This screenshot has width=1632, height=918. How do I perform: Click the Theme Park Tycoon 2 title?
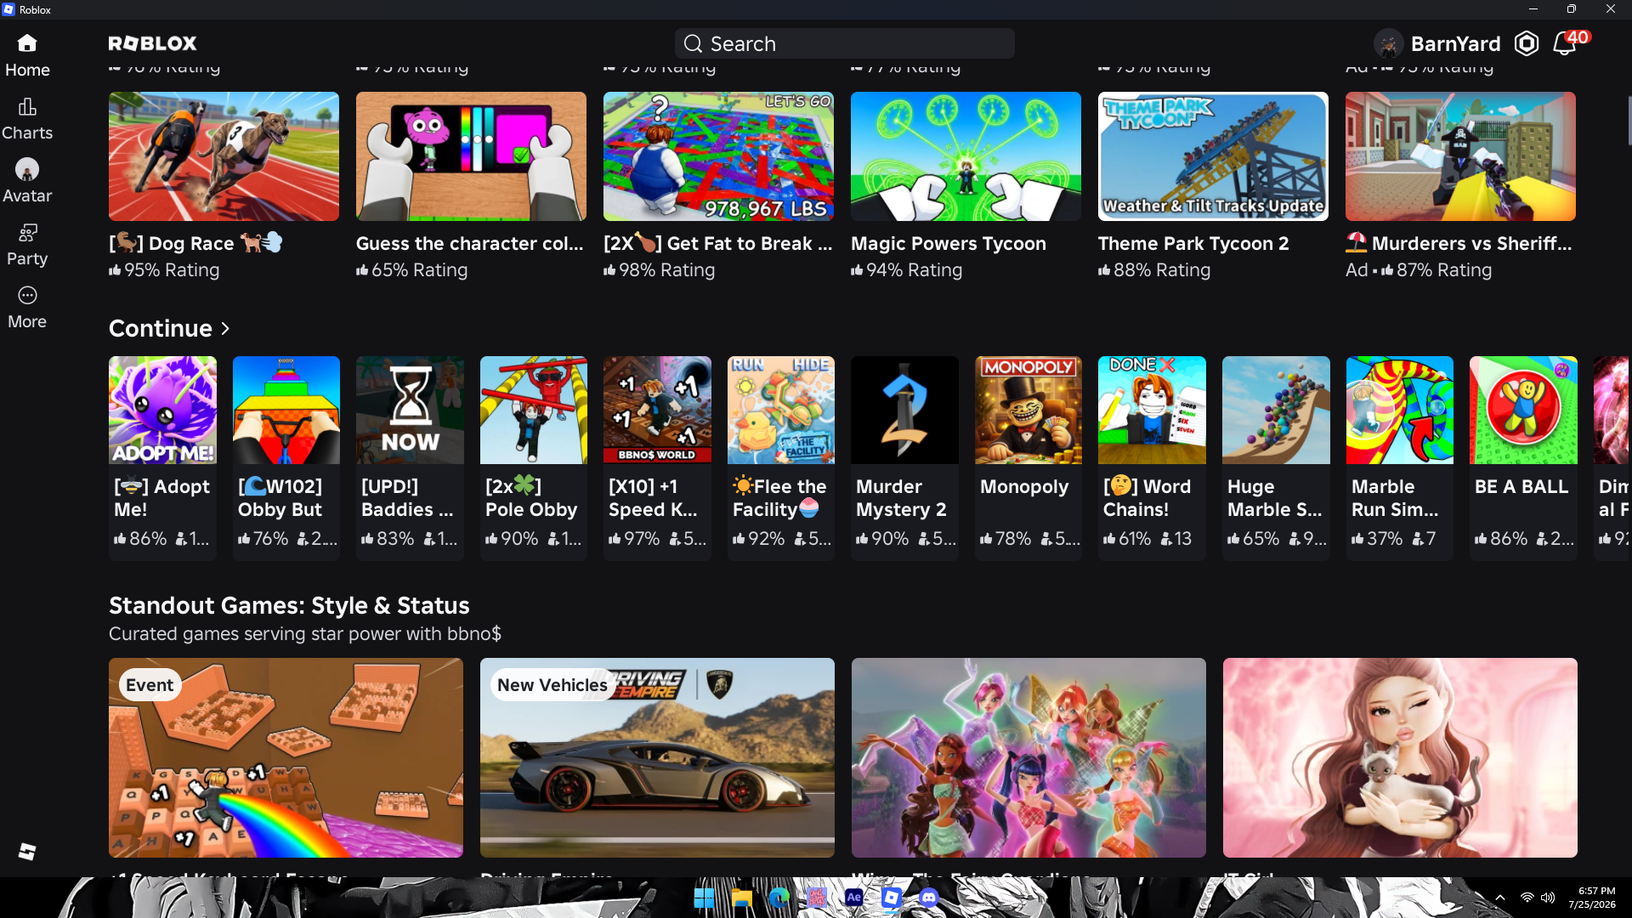coord(1193,243)
